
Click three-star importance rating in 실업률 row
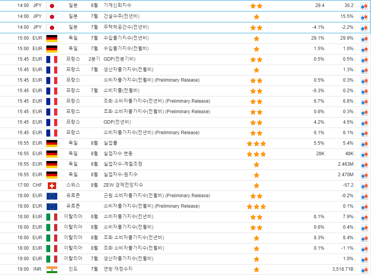(256, 144)
